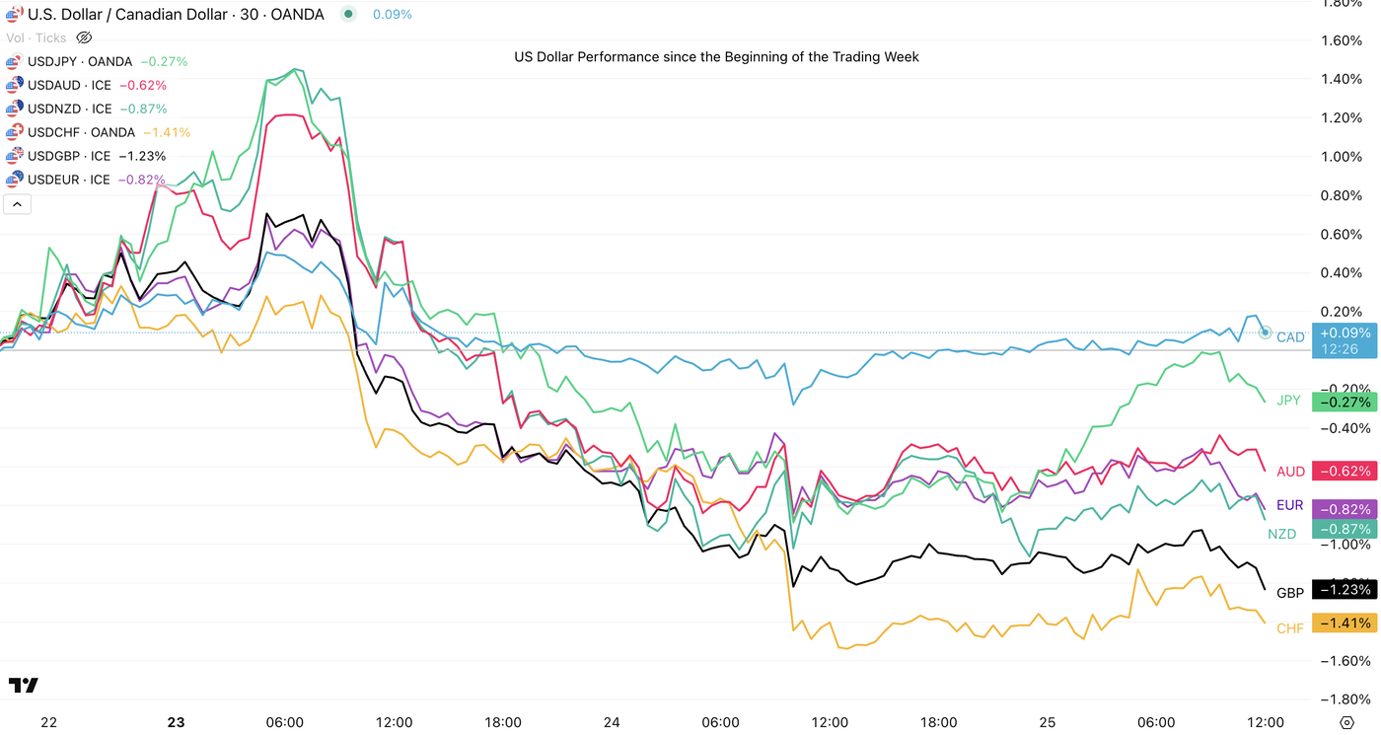1381x735 pixels.
Task: Click the USD/CAD flag pair icon
Action: (x=14, y=15)
